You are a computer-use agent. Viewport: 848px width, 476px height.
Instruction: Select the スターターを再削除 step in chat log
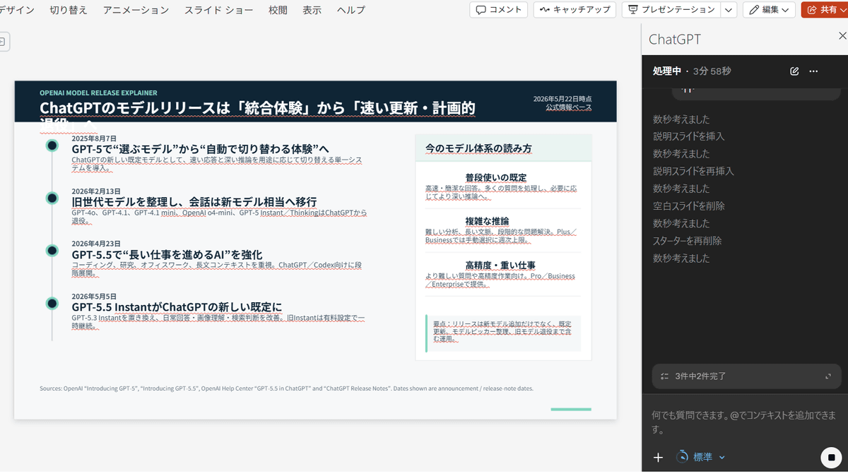tap(688, 240)
